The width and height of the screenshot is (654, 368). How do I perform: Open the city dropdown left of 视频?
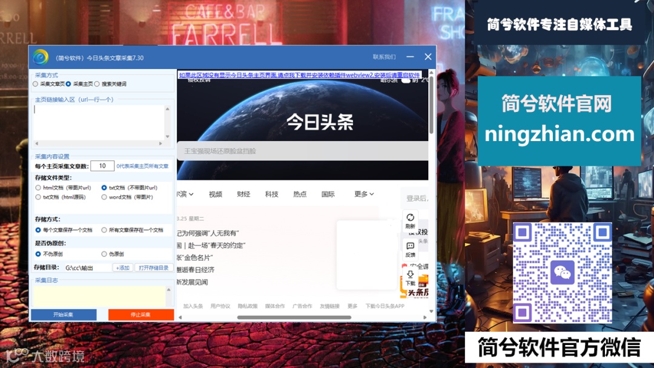coord(185,194)
